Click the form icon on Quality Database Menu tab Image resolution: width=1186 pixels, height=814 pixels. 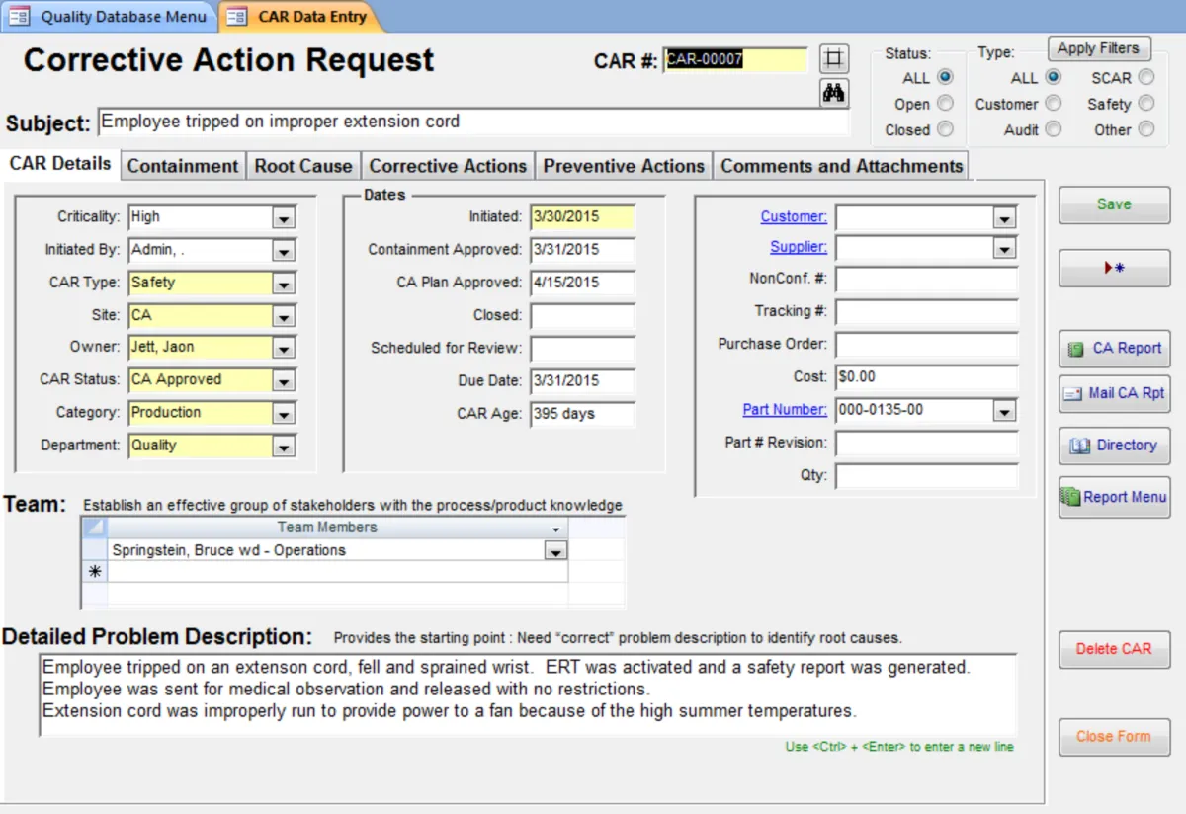20,16
